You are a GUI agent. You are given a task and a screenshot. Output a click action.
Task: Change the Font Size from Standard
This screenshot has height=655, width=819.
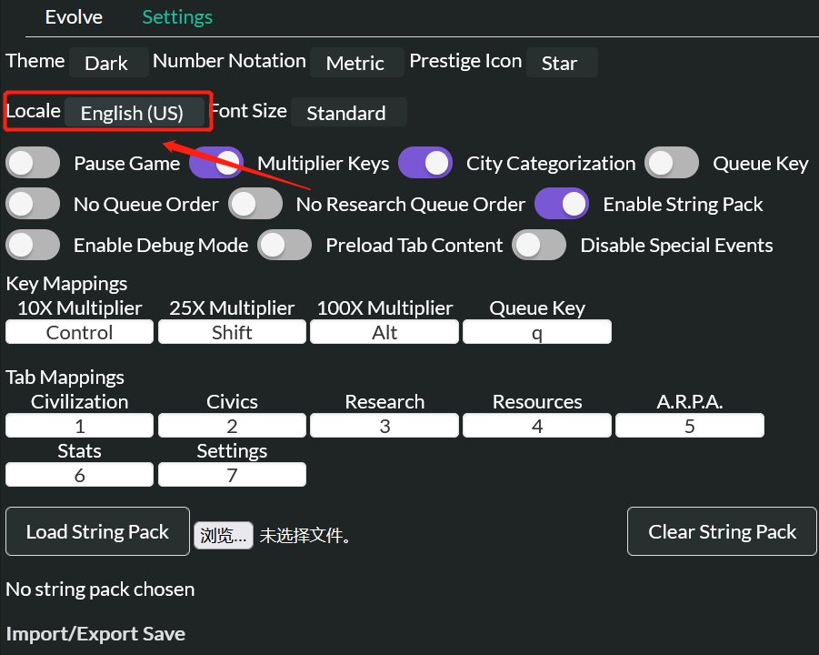348,113
